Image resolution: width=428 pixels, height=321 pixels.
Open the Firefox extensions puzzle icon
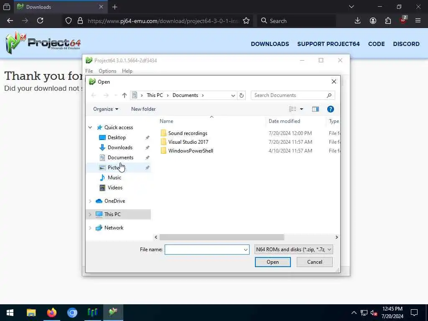388,21
